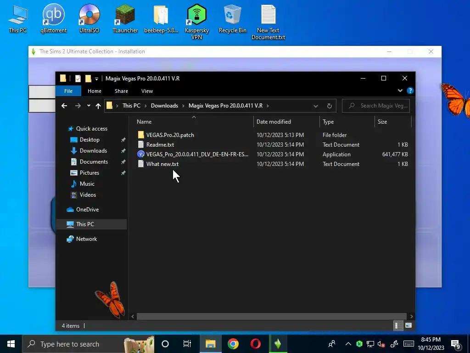The width and height of the screenshot is (470, 353).
Task: Click '4 items' status bar text
Action: [x=70, y=326]
